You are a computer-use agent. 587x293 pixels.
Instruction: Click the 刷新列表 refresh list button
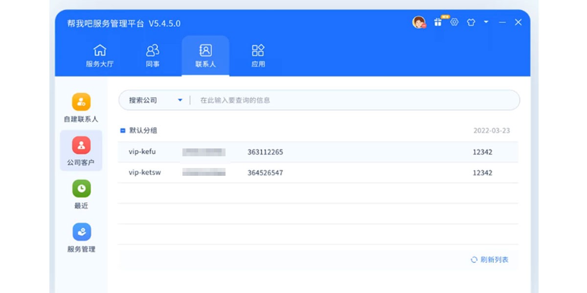[490, 260]
